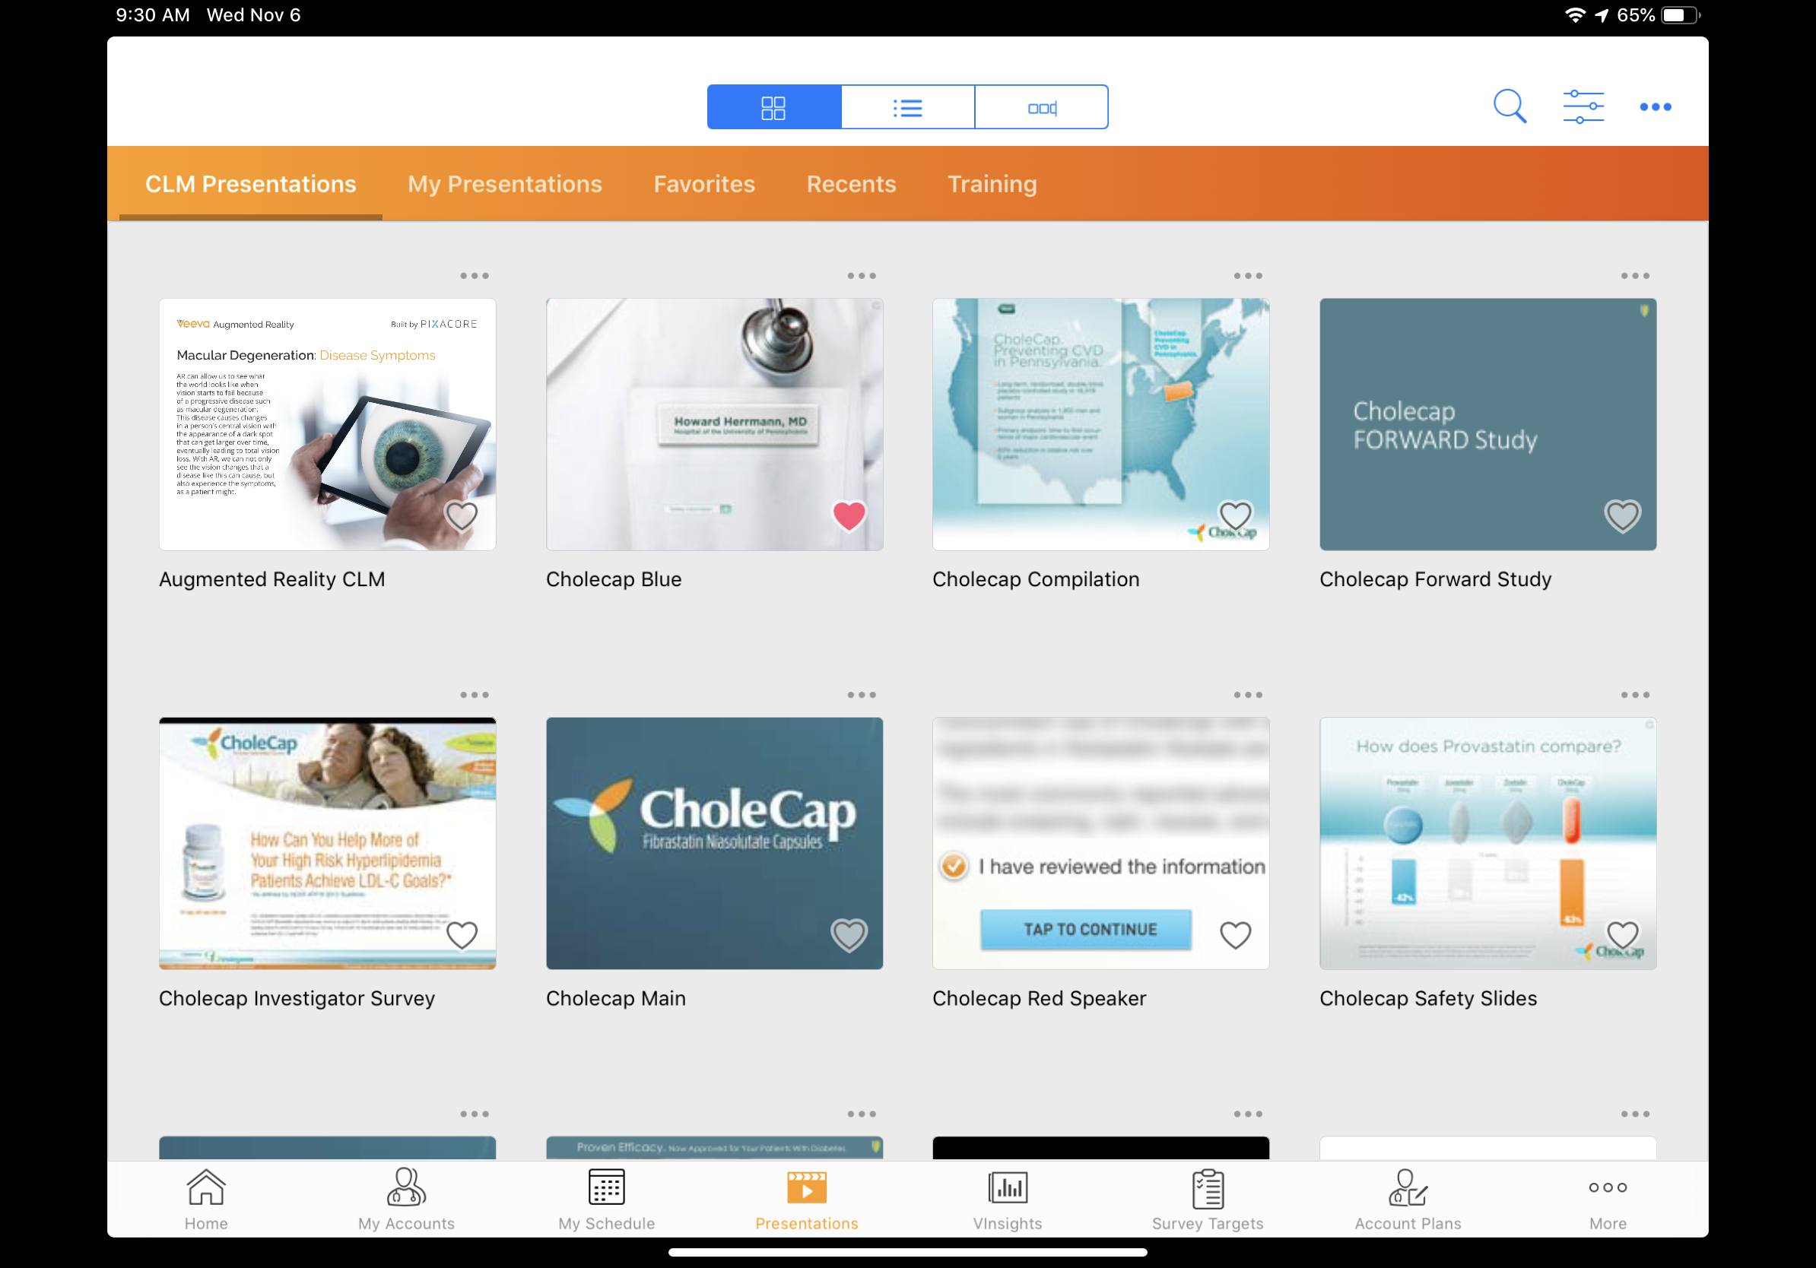Click the Cholecap Blue title
The width and height of the screenshot is (1816, 1268).
(613, 579)
